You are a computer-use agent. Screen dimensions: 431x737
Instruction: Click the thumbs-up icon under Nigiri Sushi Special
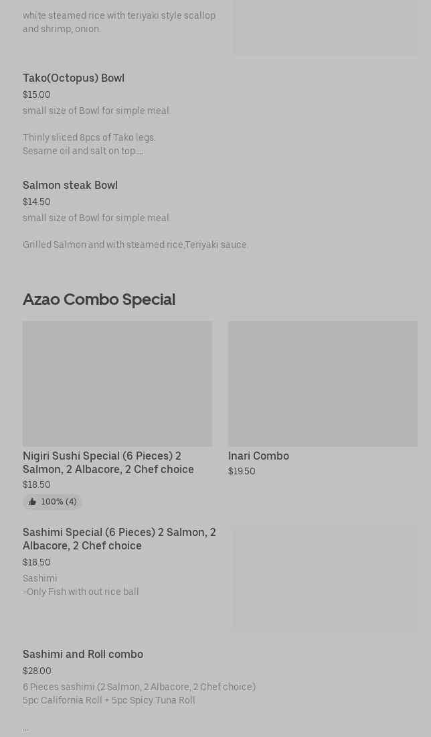point(32,502)
